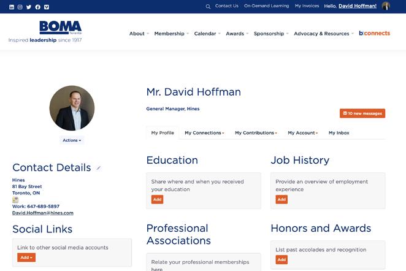
Task: Click the pencil icon beside Contact Details
Action: click(99, 168)
